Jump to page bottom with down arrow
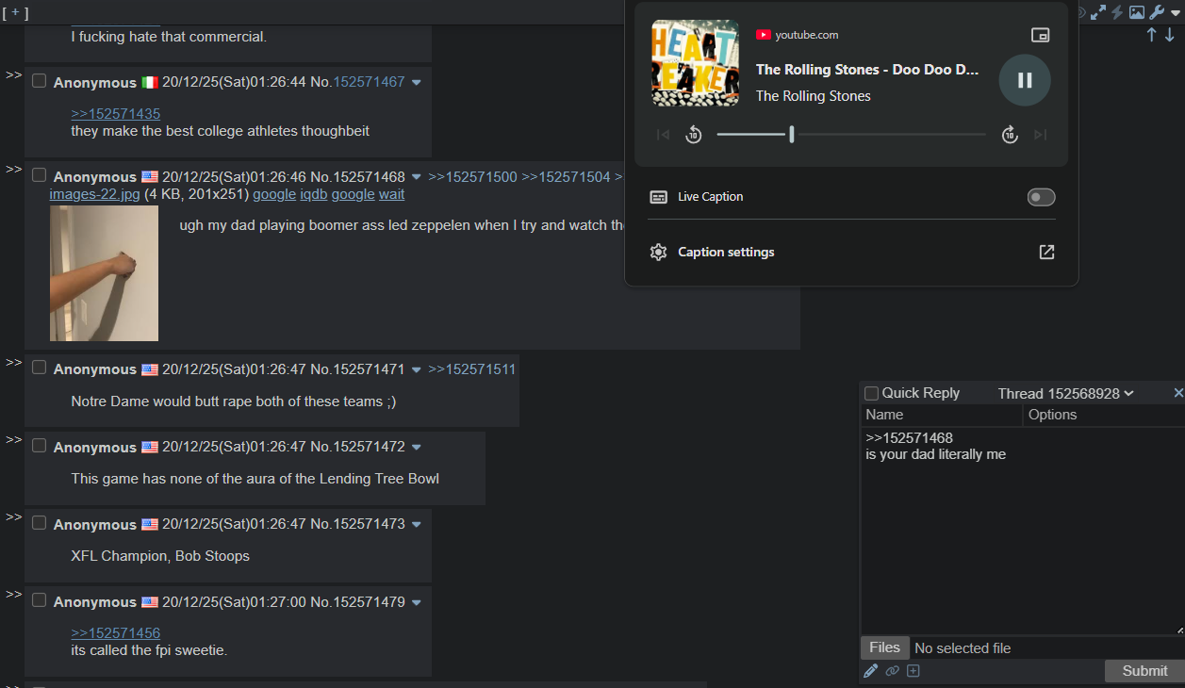This screenshot has width=1185, height=688. point(1170,35)
